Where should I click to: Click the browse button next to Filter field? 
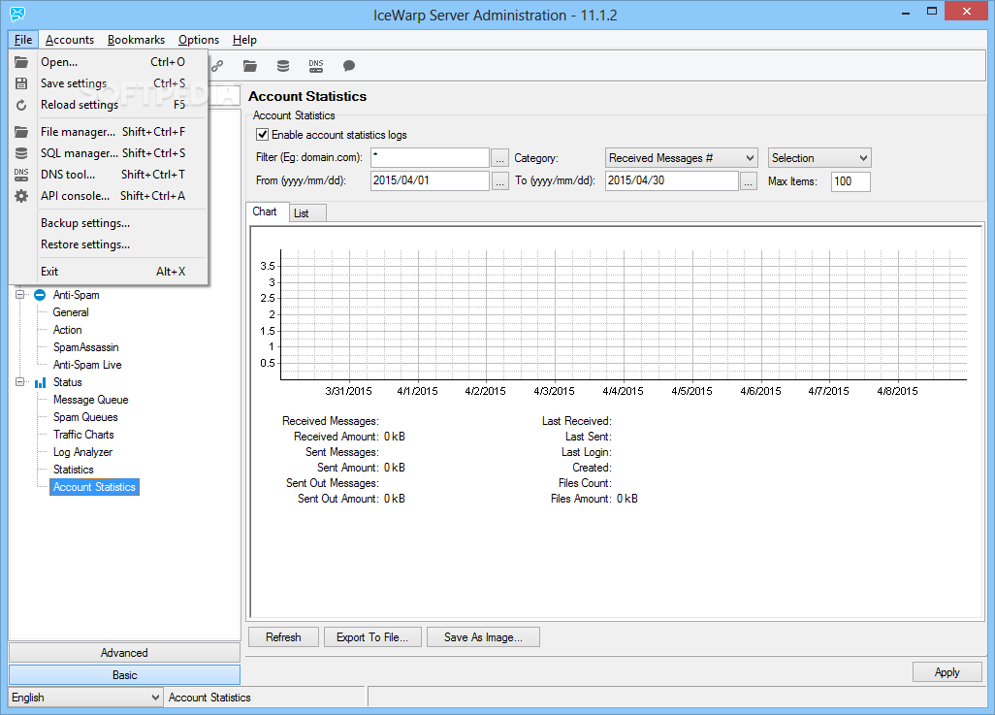[500, 159]
